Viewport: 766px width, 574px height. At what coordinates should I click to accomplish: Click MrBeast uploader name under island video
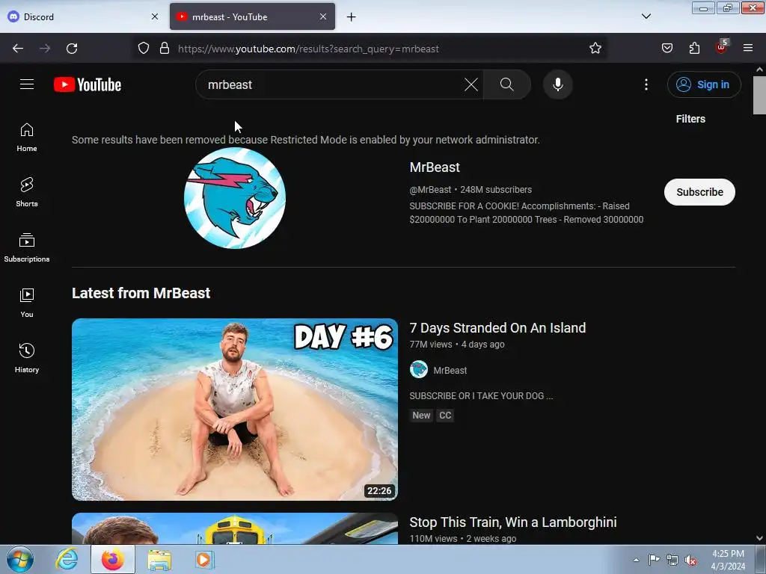pos(450,371)
